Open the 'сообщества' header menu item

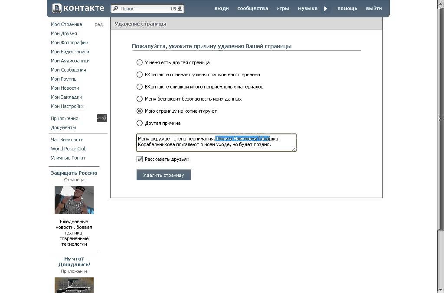click(x=253, y=8)
